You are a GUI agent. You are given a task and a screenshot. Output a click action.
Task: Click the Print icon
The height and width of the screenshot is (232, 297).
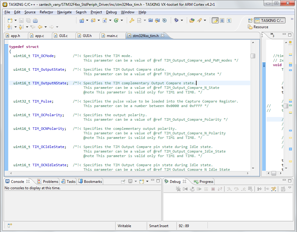tap(35, 20)
